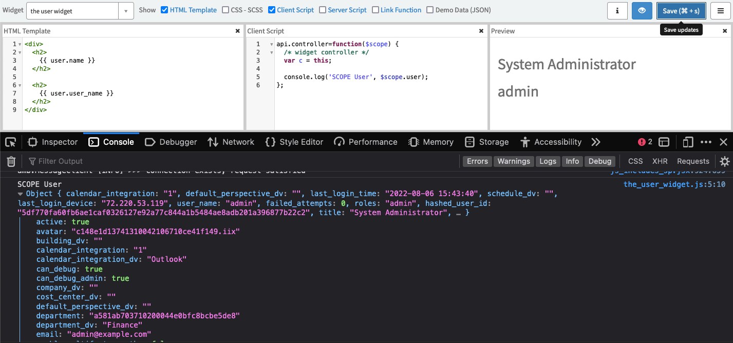Fold the function on Client Script line 1
Screen dimensions: 733x343
[x=271, y=44]
